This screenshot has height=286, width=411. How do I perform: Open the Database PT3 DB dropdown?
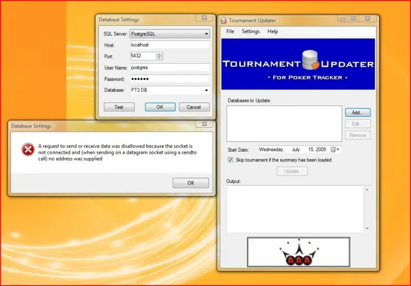coord(170,90)
